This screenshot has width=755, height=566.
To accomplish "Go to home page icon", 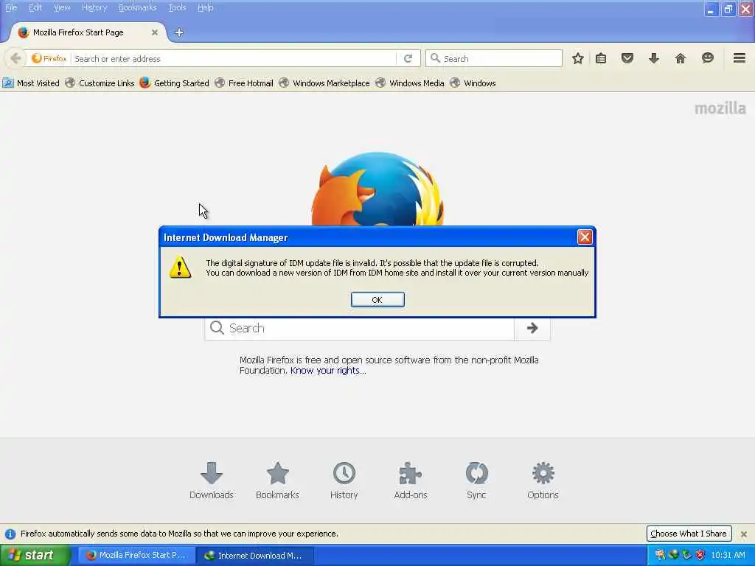I will (681, 58).
